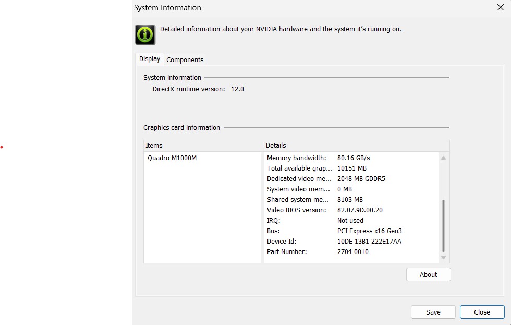511x325 pixels.
Task: Click the details list scroll down arrow
Action: (443, 257)
